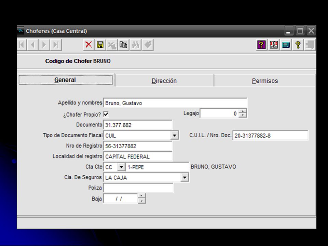Image resolution: width=328 pixels, height=246 pixels.
Task: Click the Localidad del registro field
Action: 138,156
